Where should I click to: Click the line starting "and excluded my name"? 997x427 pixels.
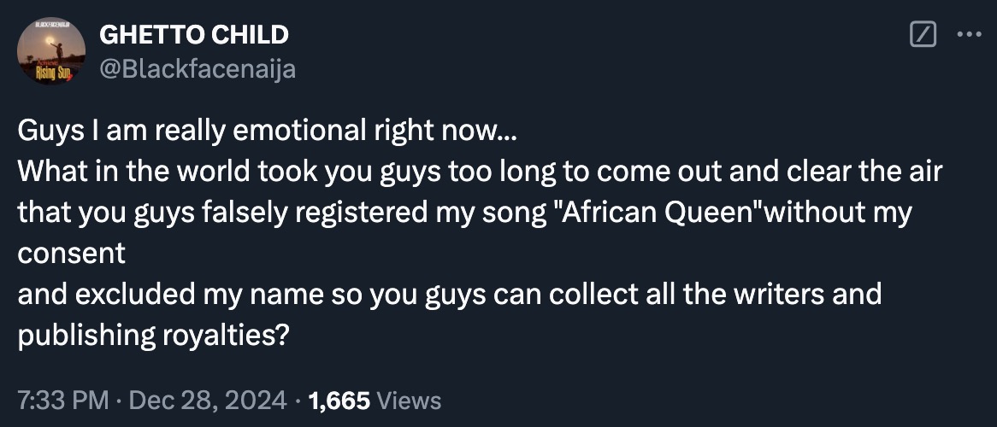pos(449,294)
